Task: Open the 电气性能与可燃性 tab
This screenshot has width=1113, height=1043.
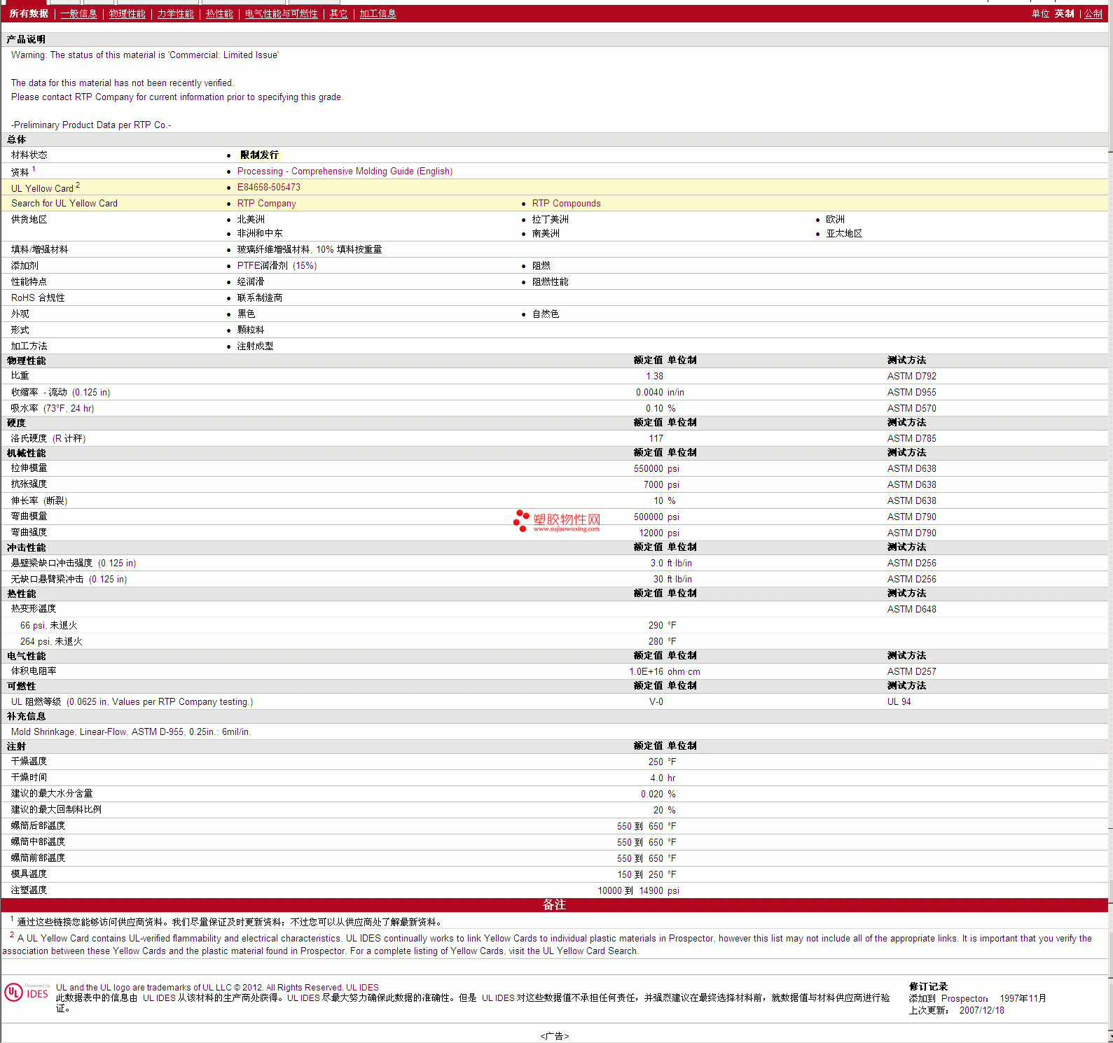Action: click(x=281, y=14)
